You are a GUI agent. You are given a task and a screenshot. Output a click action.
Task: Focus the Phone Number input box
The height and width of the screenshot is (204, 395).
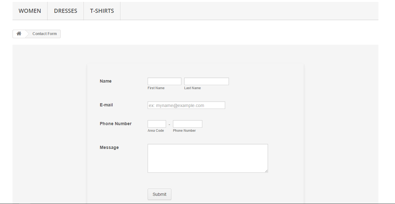(x=187, y=124)
